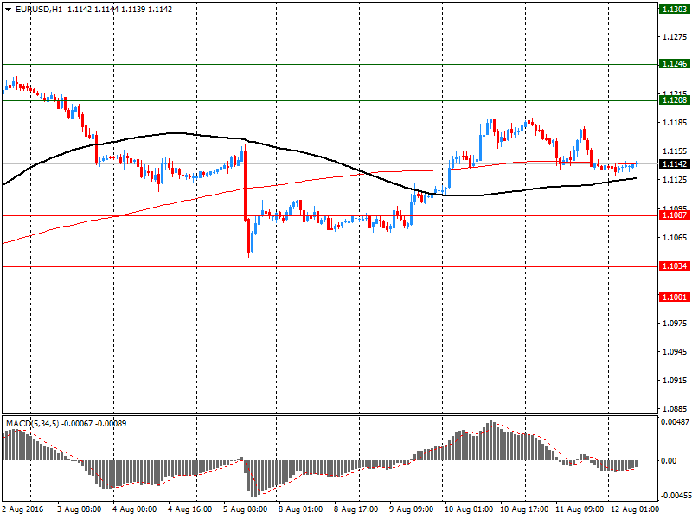The height and width of the screenshot is (519, 692).
Task: Click the 3 Aug 08:00 time label
Action: (80, 509)
